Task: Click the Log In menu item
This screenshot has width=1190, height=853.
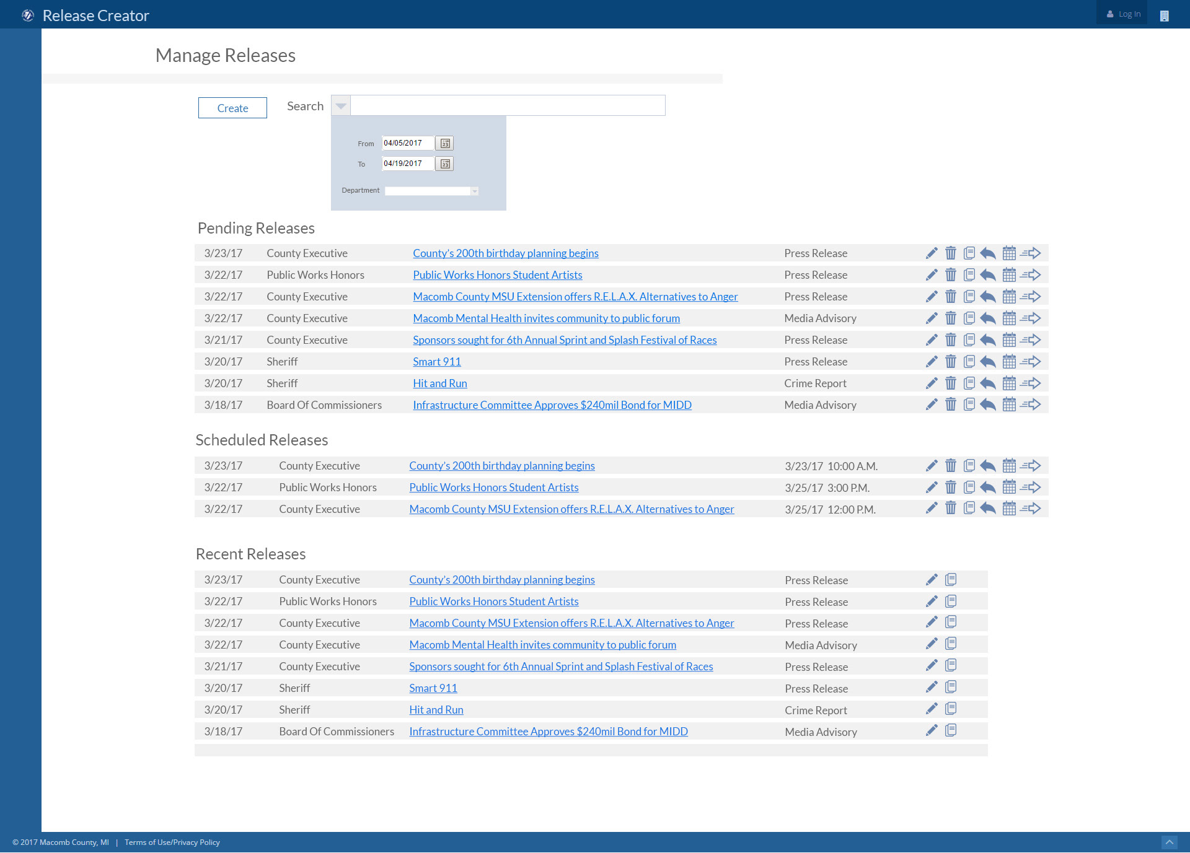Action: (x=1123, y=14)
